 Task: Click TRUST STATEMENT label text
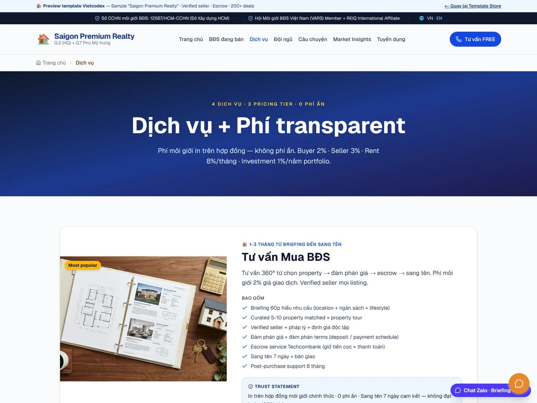277,387
